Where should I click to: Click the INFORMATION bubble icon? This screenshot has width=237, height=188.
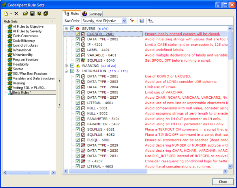(78, 71)
